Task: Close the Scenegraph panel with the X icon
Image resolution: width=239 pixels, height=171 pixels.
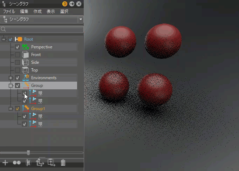Action: pyautogui.click(x=79, y=4)
